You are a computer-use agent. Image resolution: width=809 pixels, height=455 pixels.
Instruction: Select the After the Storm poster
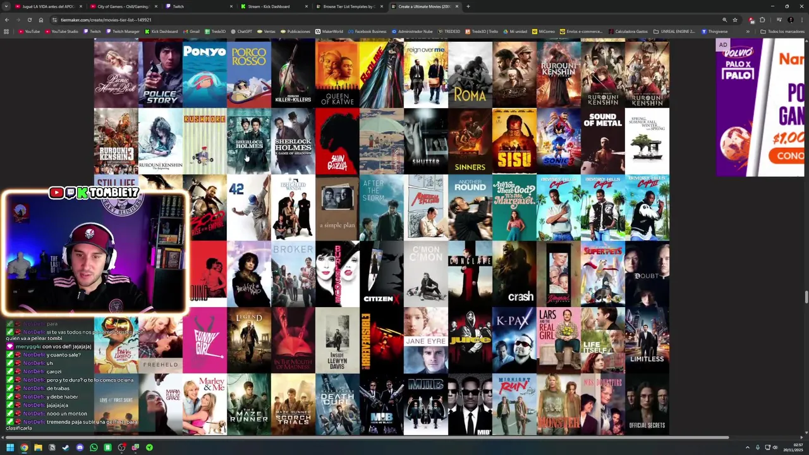coord(381,208)
